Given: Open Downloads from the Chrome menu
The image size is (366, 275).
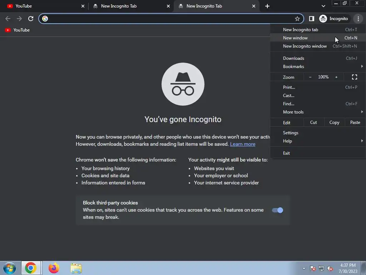Looking at the screenshot, I should point(318,58).
